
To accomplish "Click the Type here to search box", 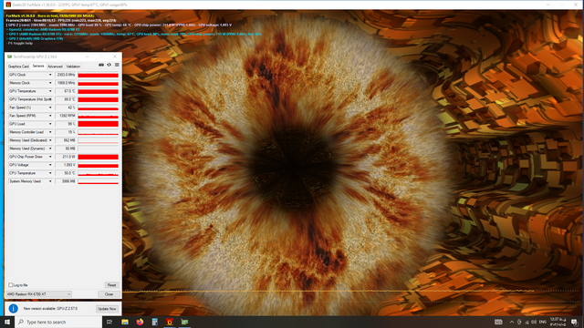I will pos(58,322).
